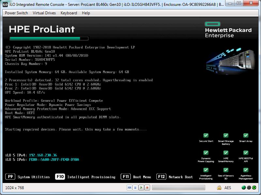Open the Keyboard menu
This screenshot has width=261, height=195.
[x=69, y=13]
